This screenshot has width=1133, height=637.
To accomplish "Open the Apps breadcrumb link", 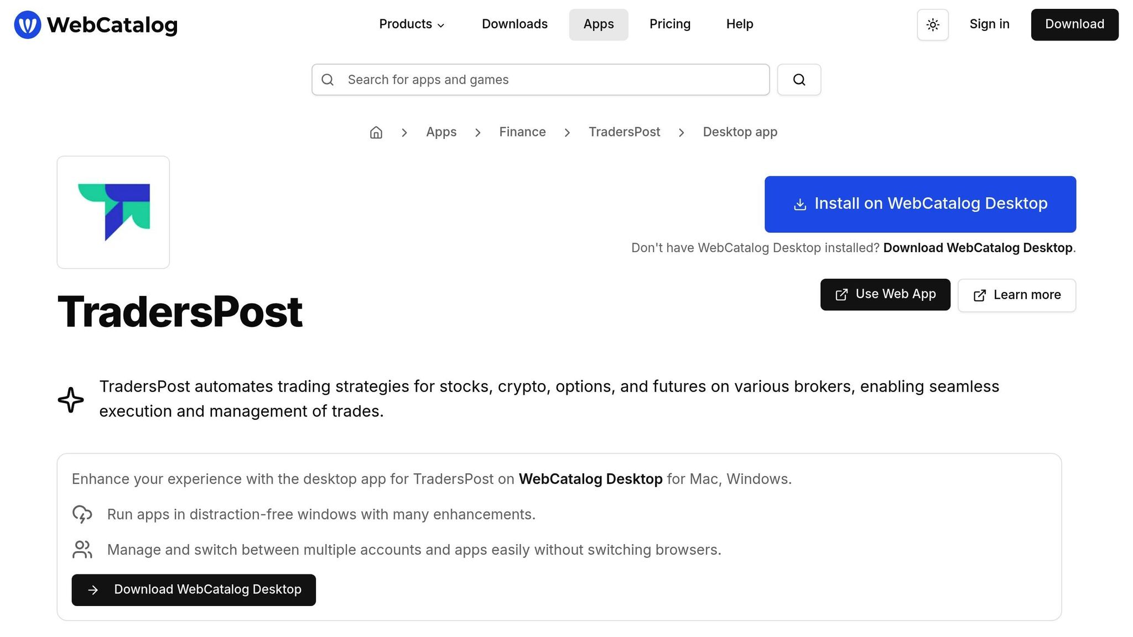I will (441, 132).
